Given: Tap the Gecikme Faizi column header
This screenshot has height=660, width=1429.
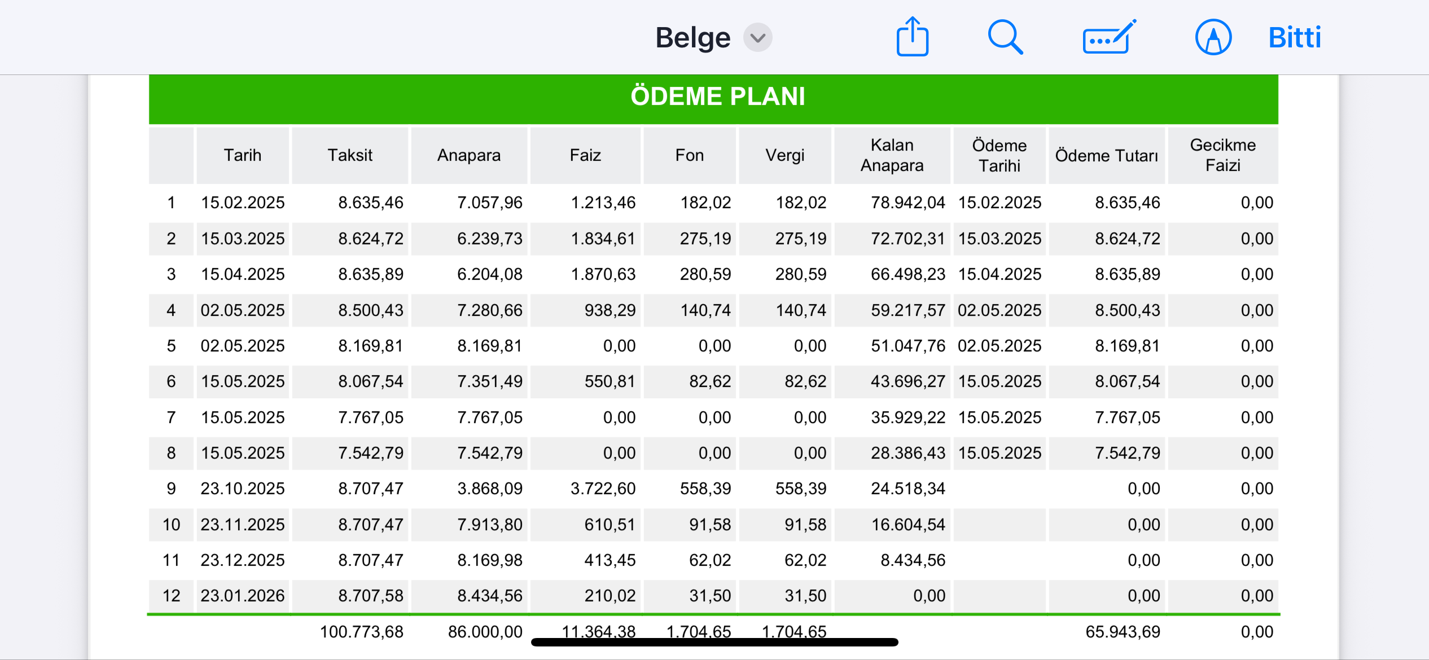Looking at the screenshot, I should pos(1222,155).
